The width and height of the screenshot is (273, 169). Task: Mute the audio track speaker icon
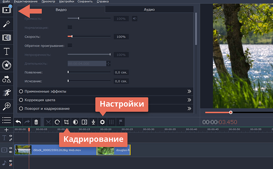(10, 161)
